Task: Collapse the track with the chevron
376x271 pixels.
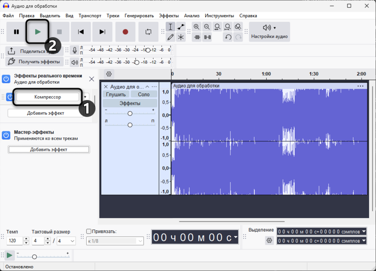Action: [147, 87]
